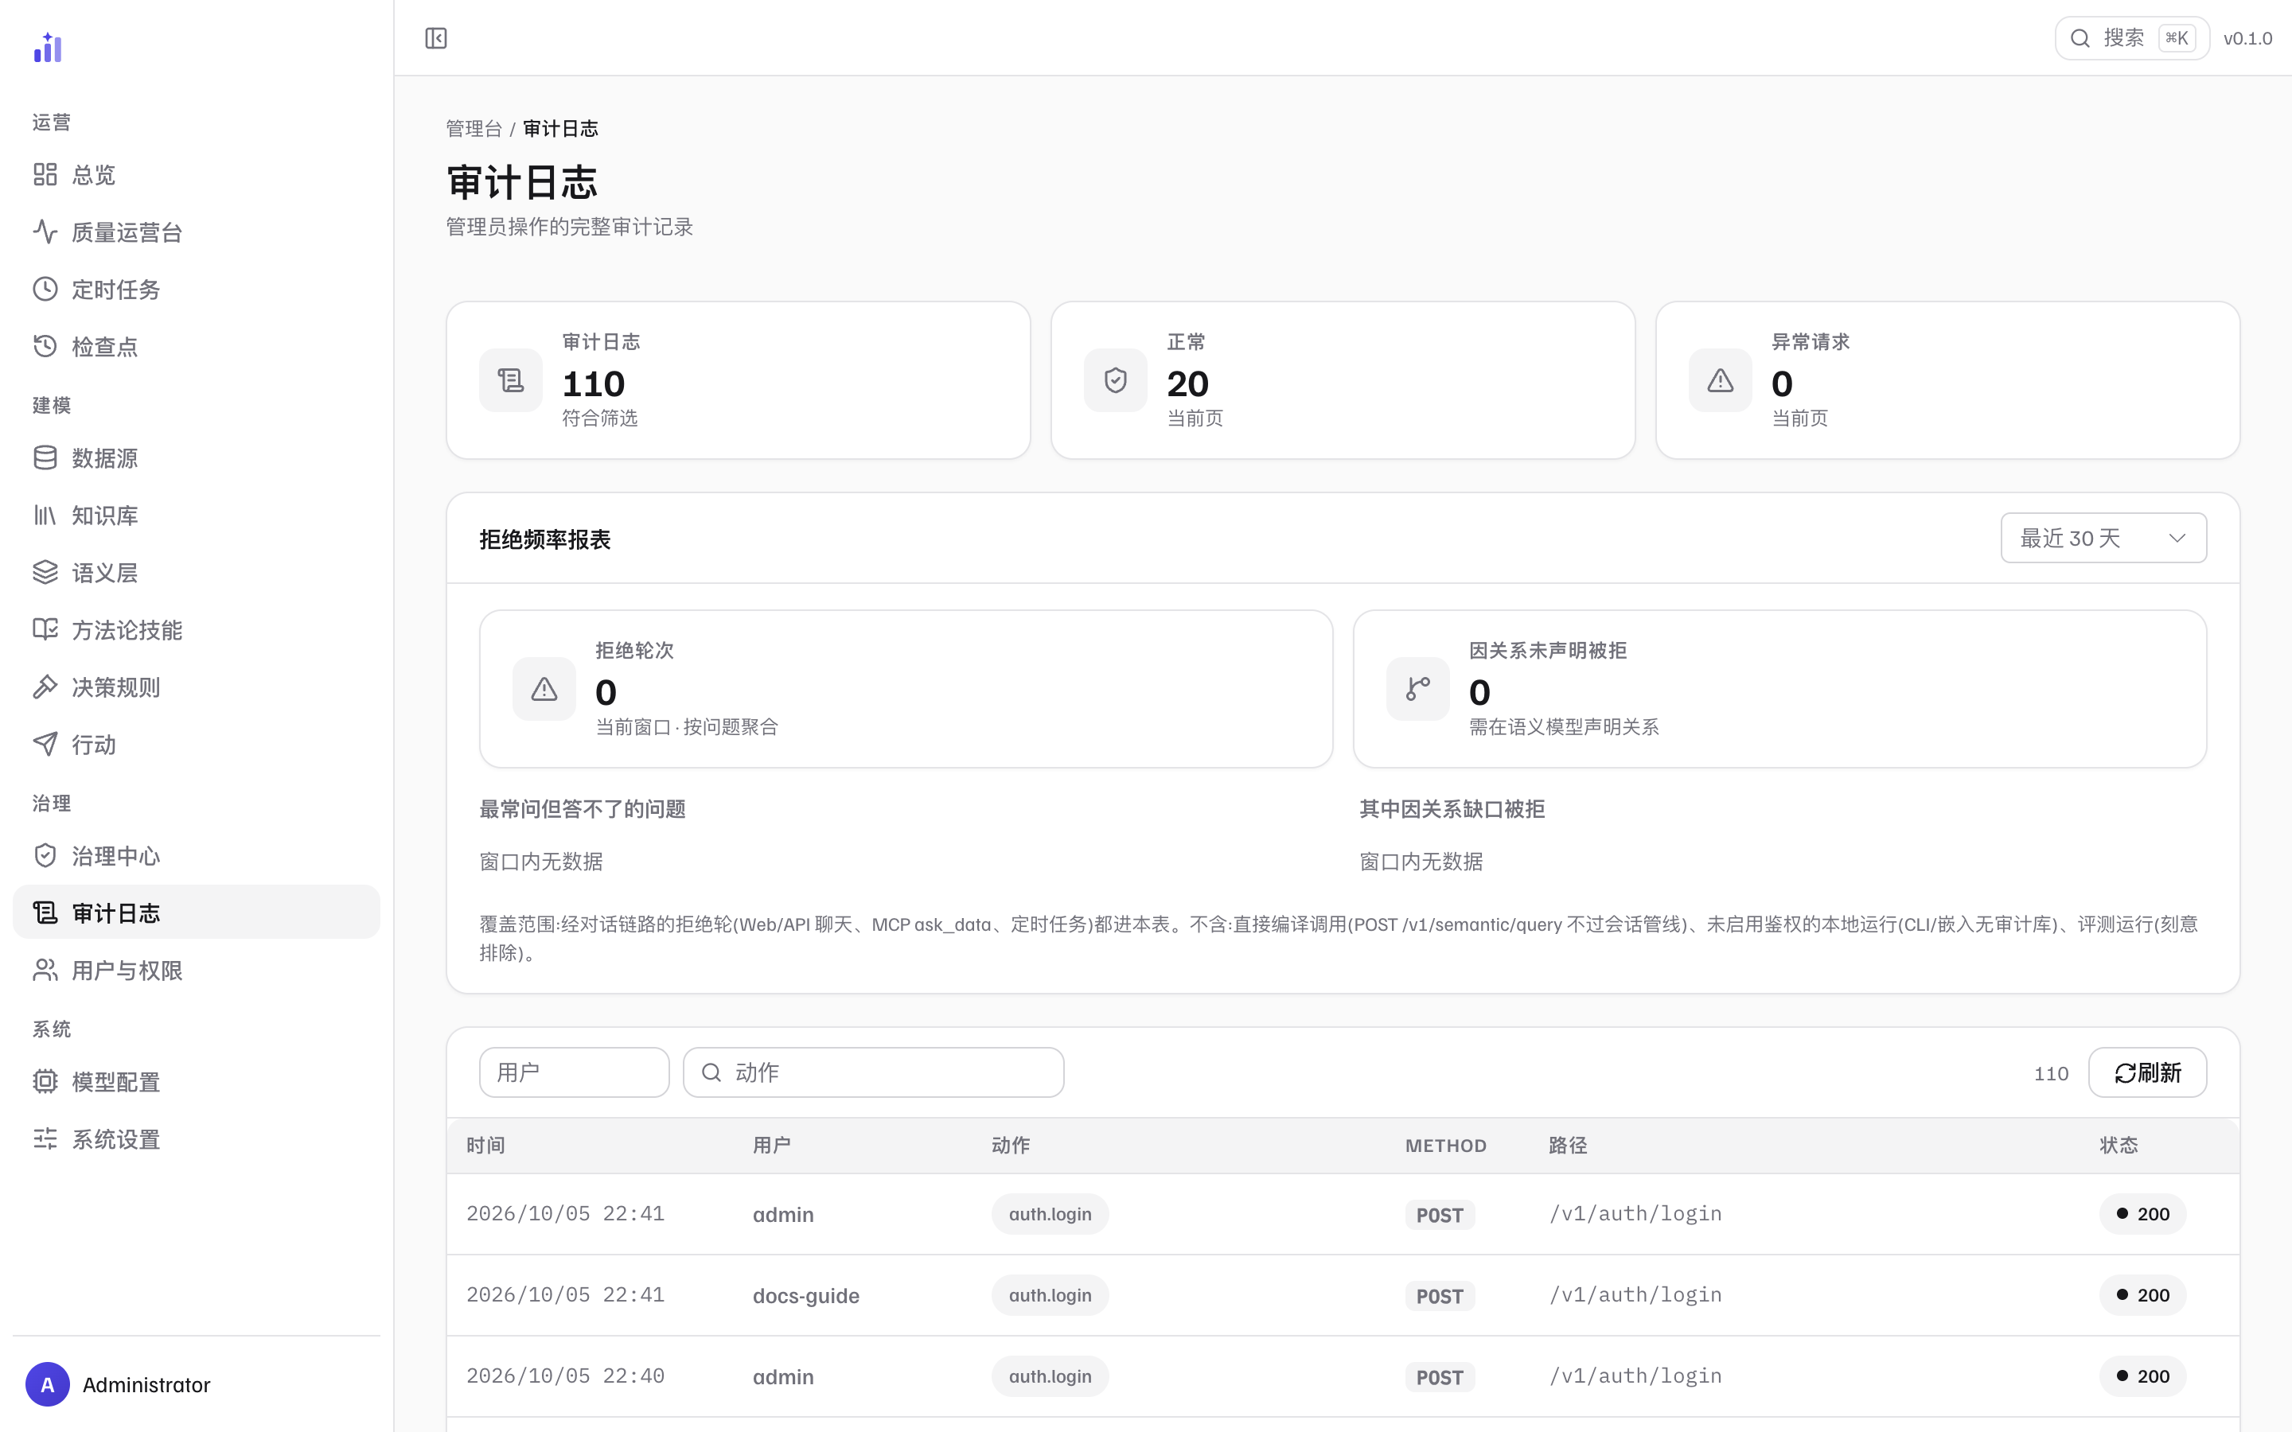The width and height of the screenshot is (2292, 1432).
Task: Click 200 status in the 22:40 row
Action: coord(2142,1377)
